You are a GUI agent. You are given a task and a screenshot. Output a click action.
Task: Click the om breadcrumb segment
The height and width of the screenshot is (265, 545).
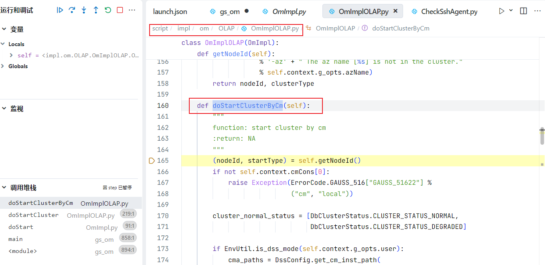point(204,28)
